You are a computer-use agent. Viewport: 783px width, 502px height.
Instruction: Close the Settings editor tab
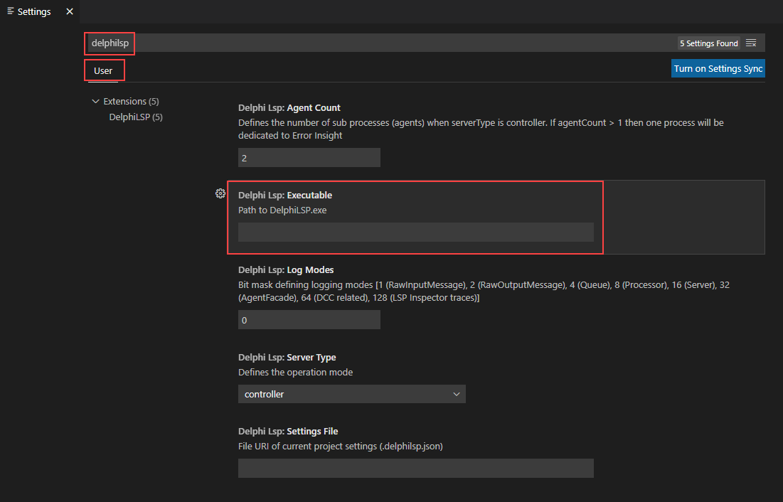pyautogui.click(x=70, y=11)
